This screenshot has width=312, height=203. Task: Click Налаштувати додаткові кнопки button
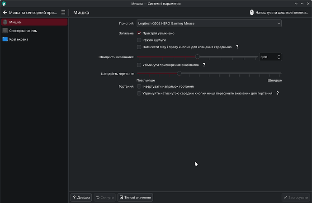coord(279,13)
